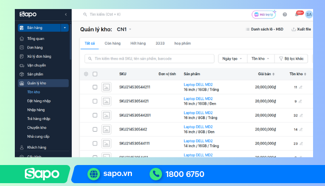
Task: Switch to the hoạ phẩm tab
Action: 183,43
